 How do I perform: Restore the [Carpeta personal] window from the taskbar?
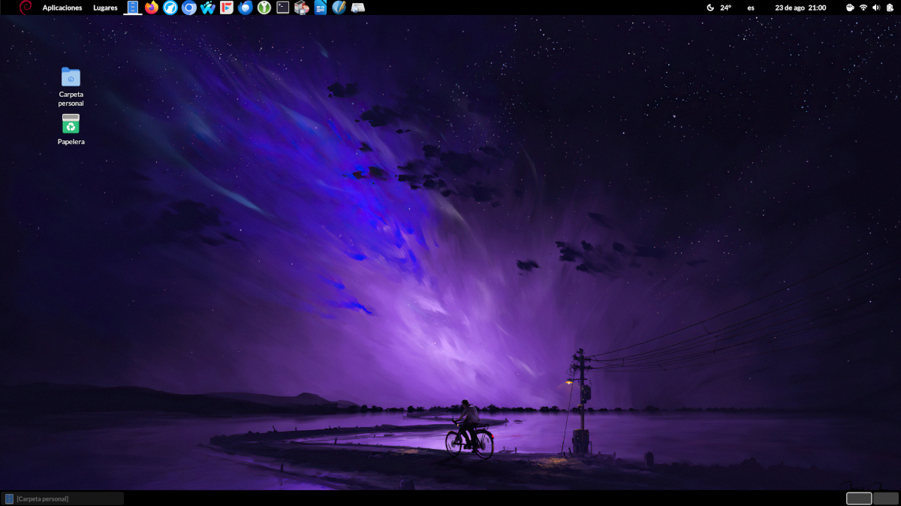point(63,498)
